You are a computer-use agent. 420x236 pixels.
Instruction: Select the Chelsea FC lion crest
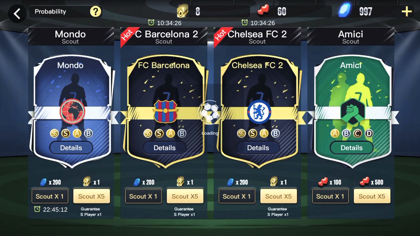(259, 112)
